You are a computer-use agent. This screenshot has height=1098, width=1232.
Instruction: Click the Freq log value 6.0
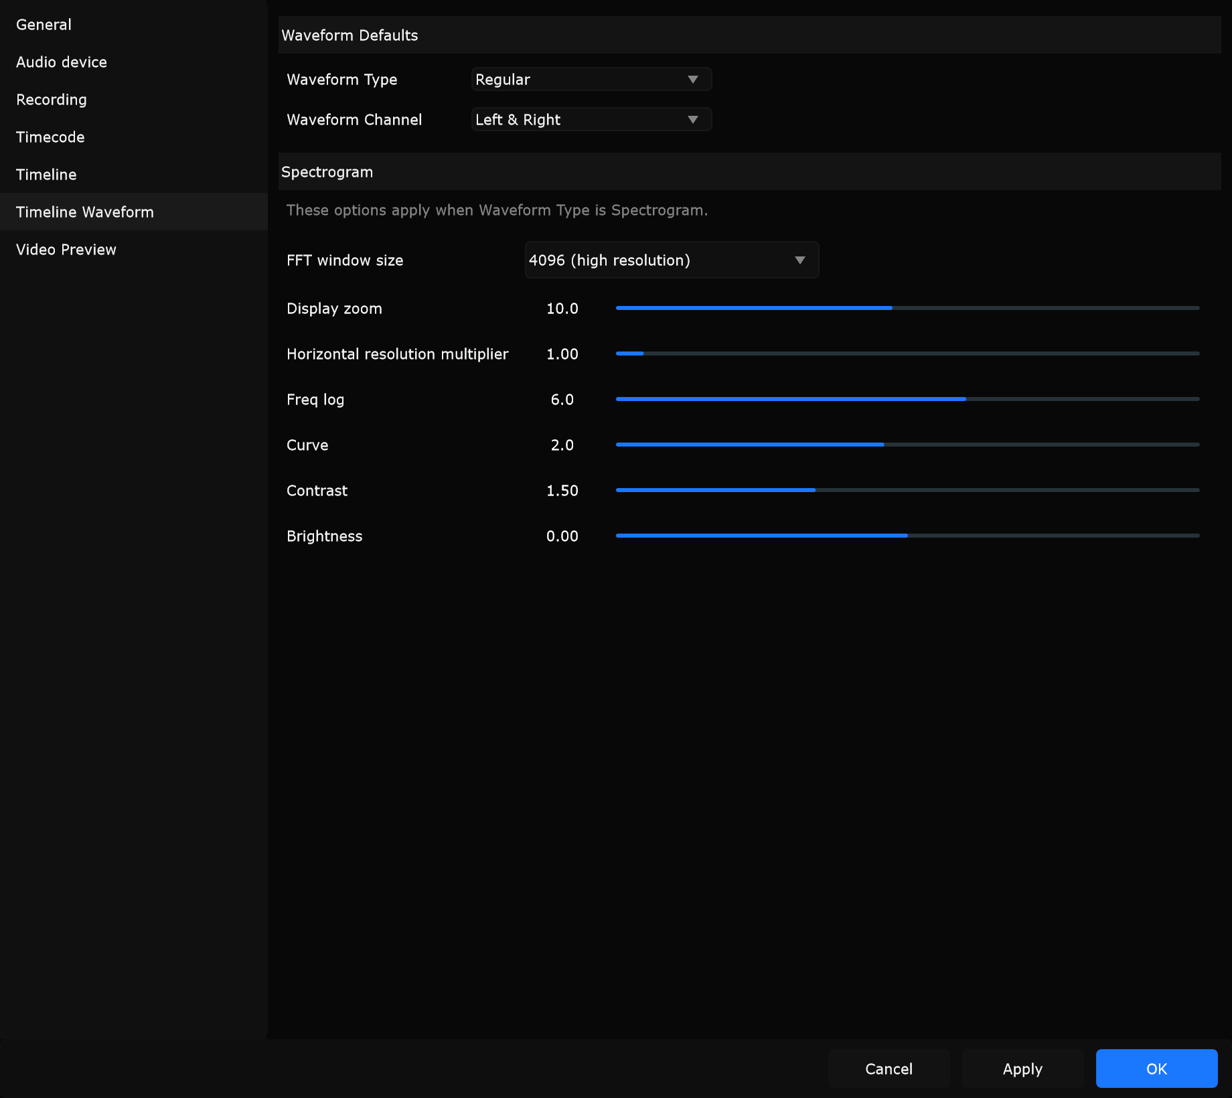562,400
